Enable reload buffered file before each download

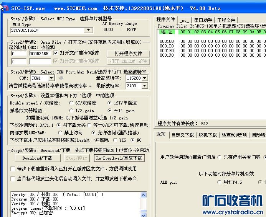click(x=13, y=169)
